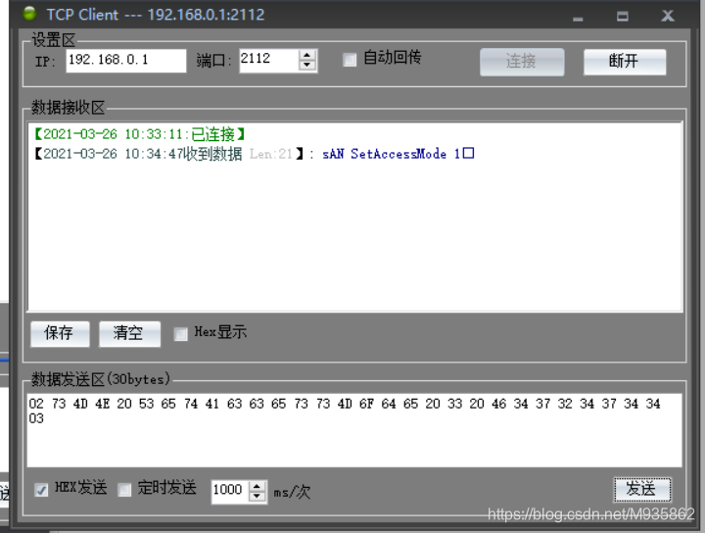This screenshot has width=705, height=533.
Task: Click the 数据发送区(30bytes) group label
Action: pos(101,379)
